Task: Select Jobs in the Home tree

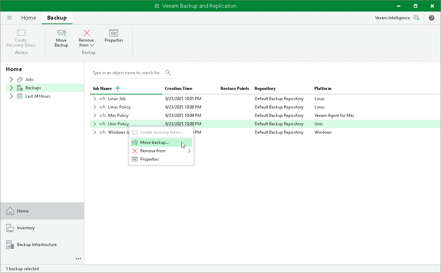Action: [29, 79]
